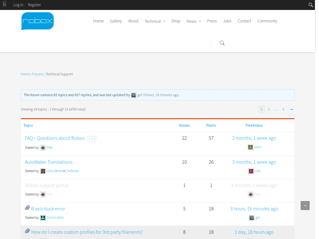Click Log in link
Image resolution: width=319 pixels, height=239 pixels.
pos(18,5)
